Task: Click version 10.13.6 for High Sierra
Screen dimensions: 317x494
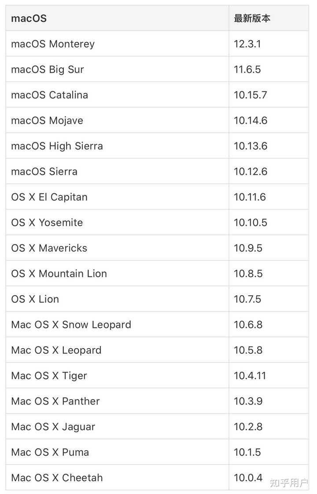Action: (251, 146)
